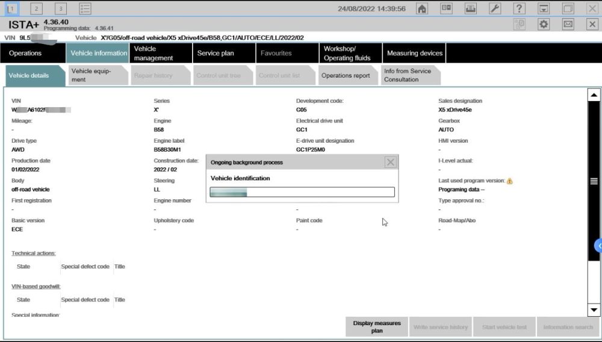
Task: Open the Workshop/Operating fluids menu
Action: 350,53
